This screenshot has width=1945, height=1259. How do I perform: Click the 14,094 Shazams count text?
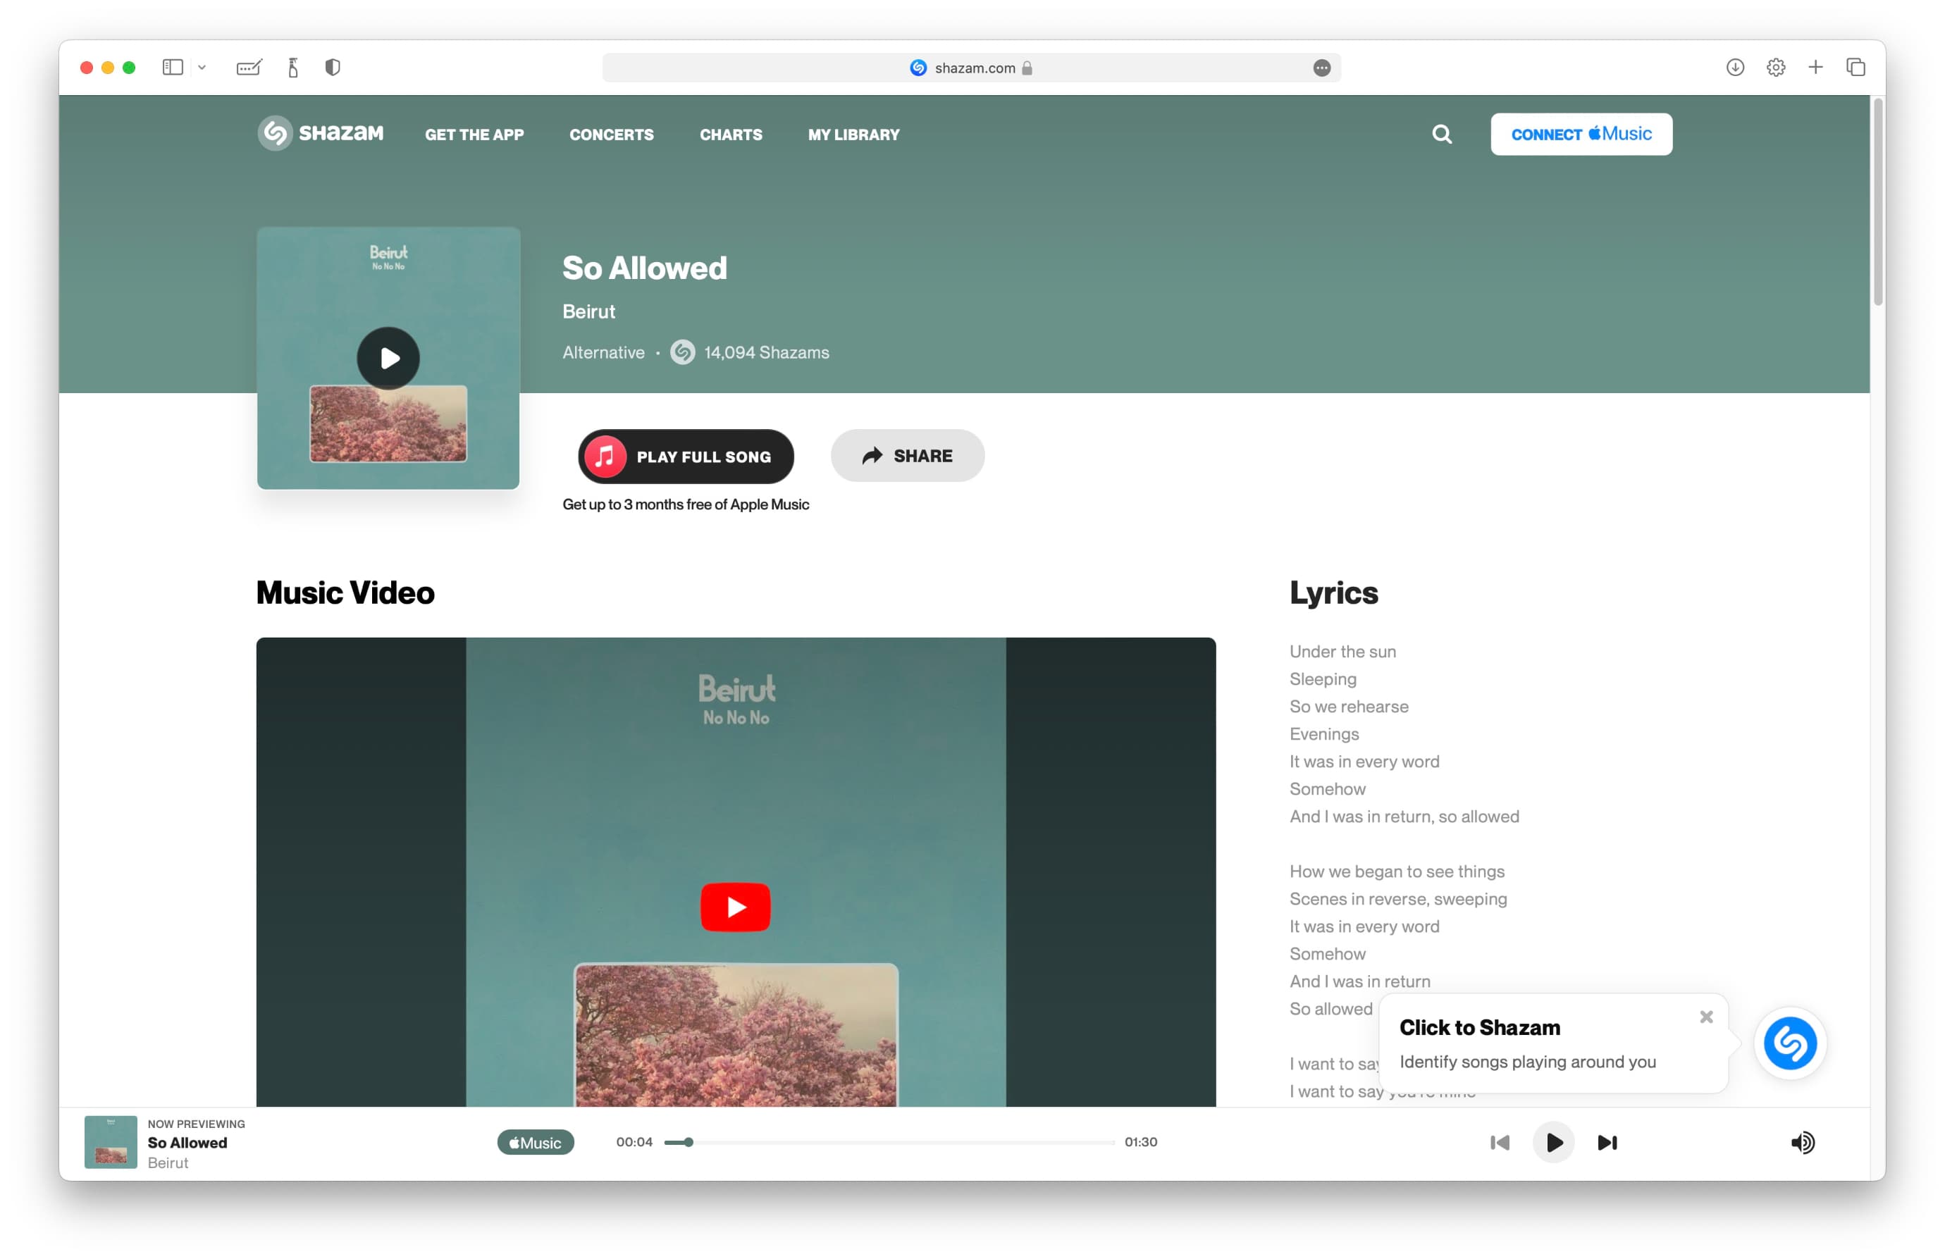[767, 352]
